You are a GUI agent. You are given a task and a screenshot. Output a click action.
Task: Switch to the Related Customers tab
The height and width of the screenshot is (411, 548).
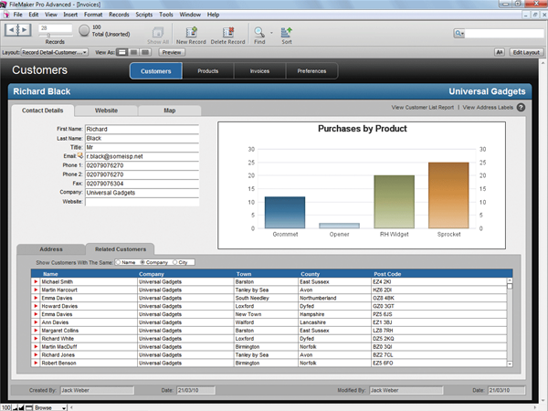point(120,248)
